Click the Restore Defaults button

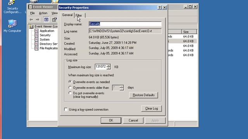(144, 95)
